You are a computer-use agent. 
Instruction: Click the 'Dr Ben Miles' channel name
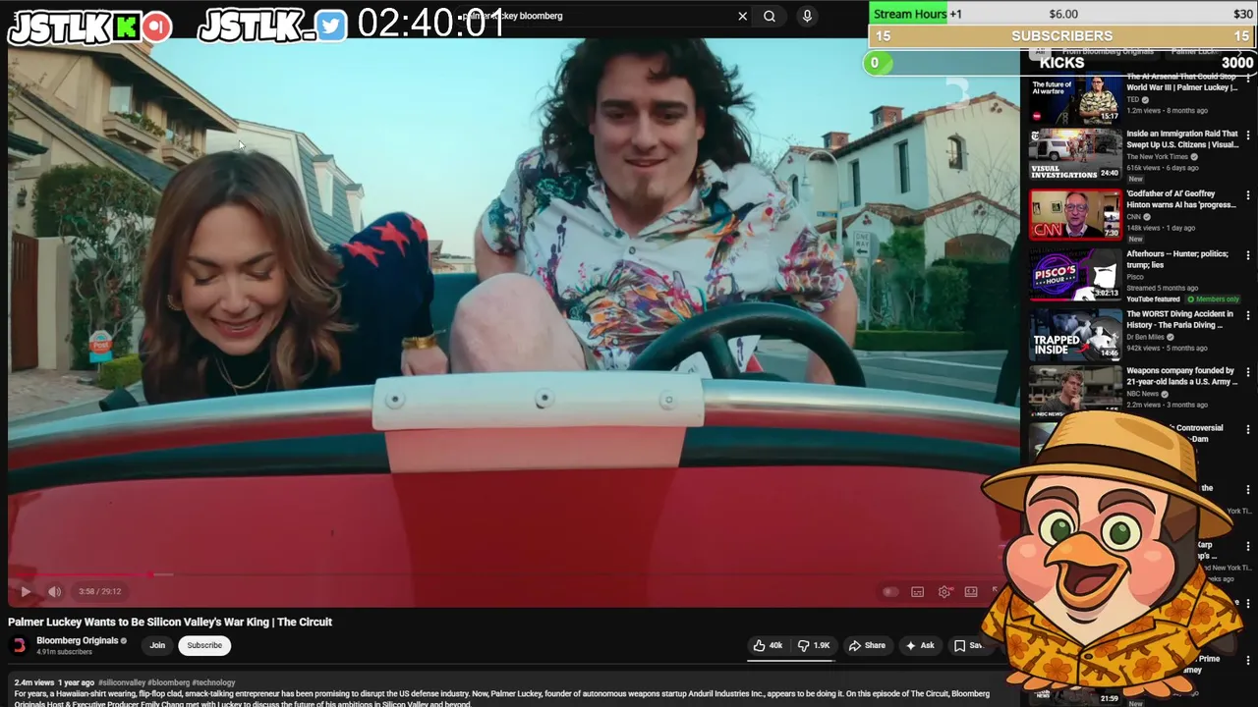[x=1145, y=337]
